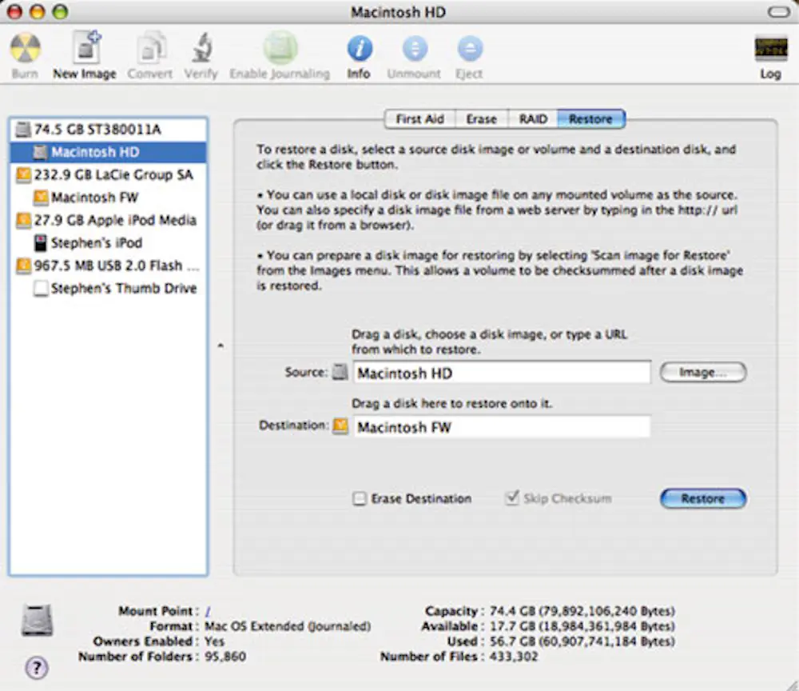
Task: Click the help question mark button
Action: pyautogui.click(x=36, y=668)
